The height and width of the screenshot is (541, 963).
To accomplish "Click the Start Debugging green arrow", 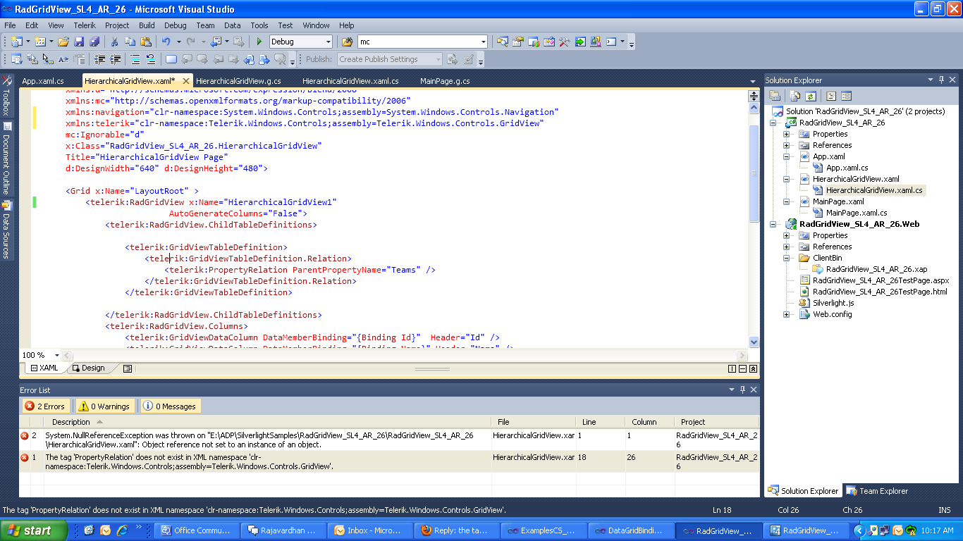I will 259,42.
